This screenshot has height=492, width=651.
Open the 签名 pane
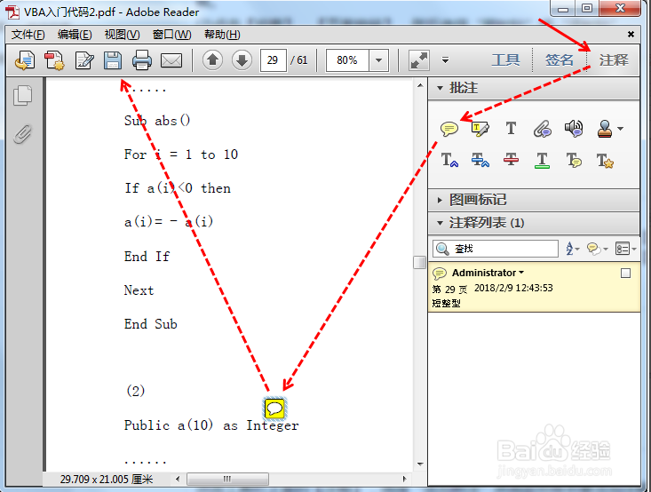pos(560,60)
